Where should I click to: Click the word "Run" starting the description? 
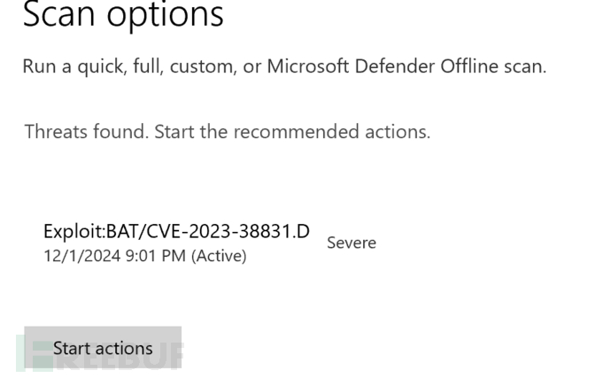coord(39,66)
